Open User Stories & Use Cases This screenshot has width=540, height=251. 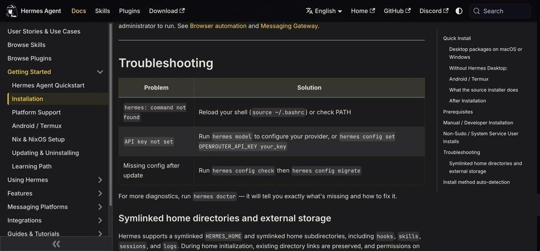pos(44,31)
